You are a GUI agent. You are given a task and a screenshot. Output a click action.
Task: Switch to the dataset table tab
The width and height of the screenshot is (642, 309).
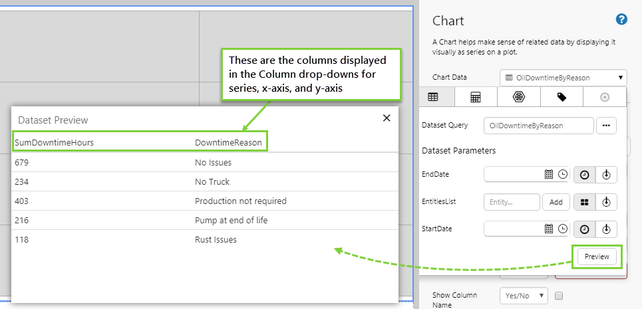(433, 97)
